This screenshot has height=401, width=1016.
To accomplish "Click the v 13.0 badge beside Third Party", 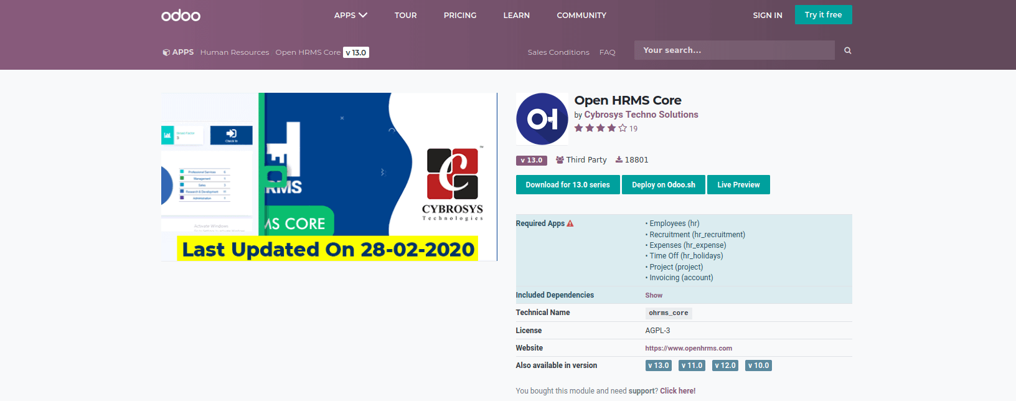I will tap(532, 160).
